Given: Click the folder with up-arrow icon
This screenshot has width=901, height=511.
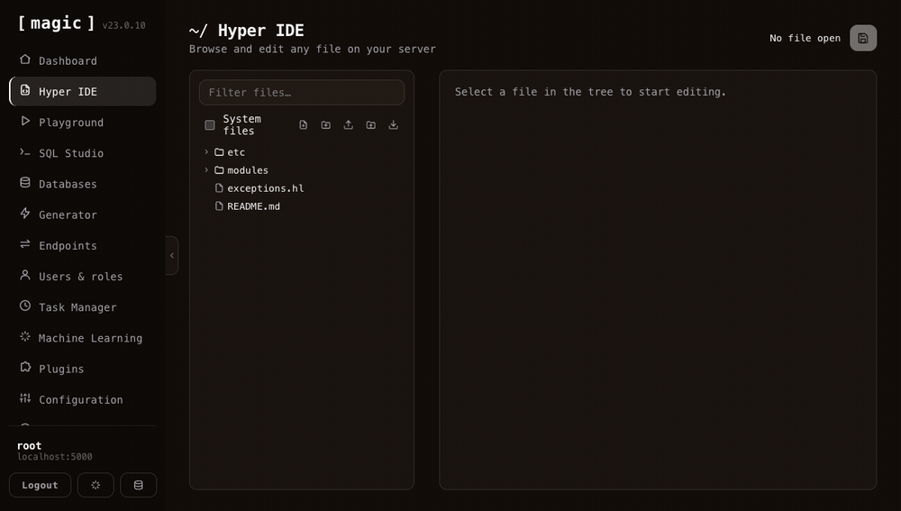Looking at the screenshot, I should pyautogui.click(x=370, y=124).
